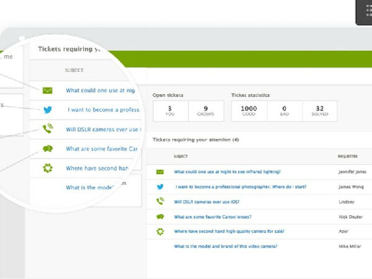View the 32 Solved ticket statistics box
Screen dimensions: 372x279
[319, 111]
